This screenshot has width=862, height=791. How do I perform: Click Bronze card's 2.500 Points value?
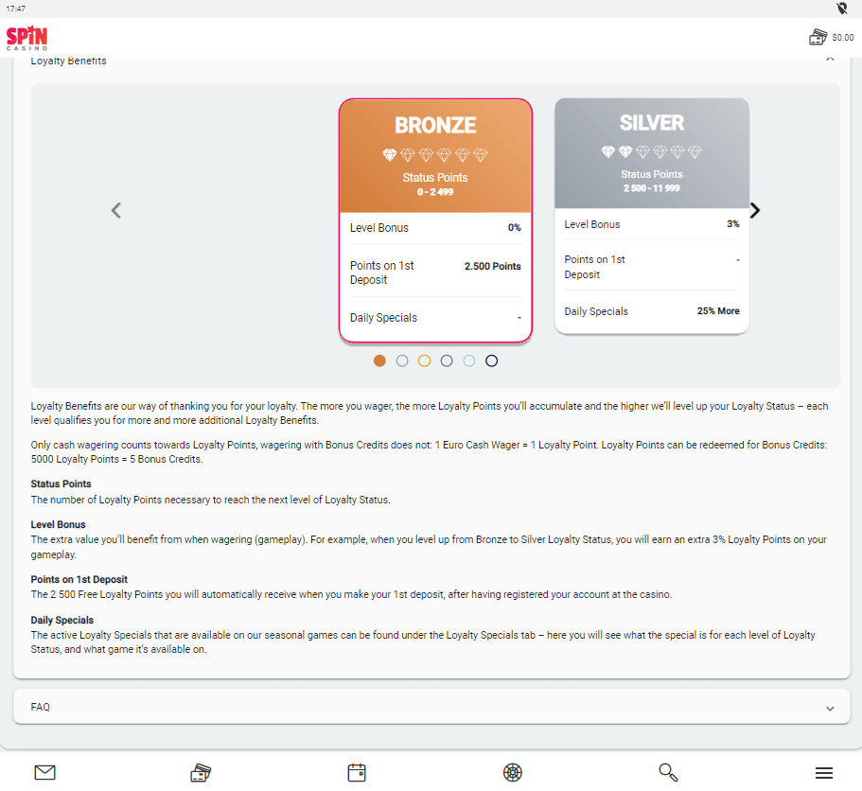(x=492, y=266)
